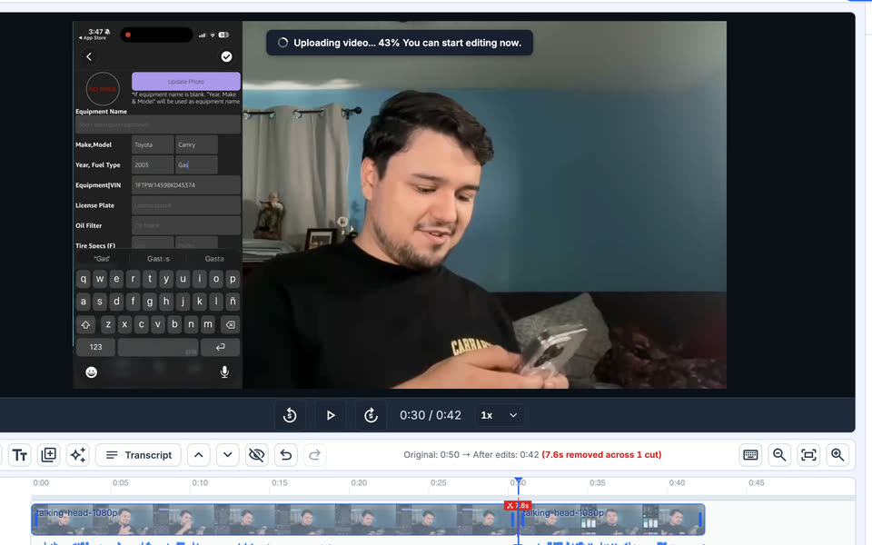Screen dimensions: 872x545
Task: Click the add media overlay icon
Action: click(x=48, y=455)
